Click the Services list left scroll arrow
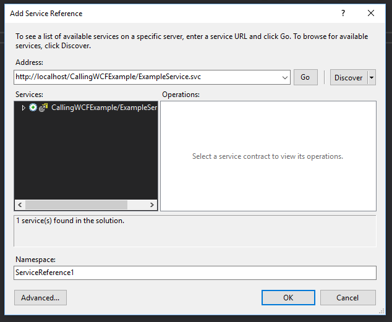 click(x=20, y=205)
